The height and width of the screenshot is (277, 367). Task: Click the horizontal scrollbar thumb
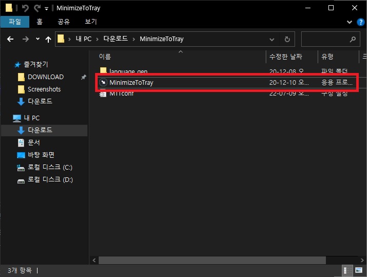(x=212, y=260)
